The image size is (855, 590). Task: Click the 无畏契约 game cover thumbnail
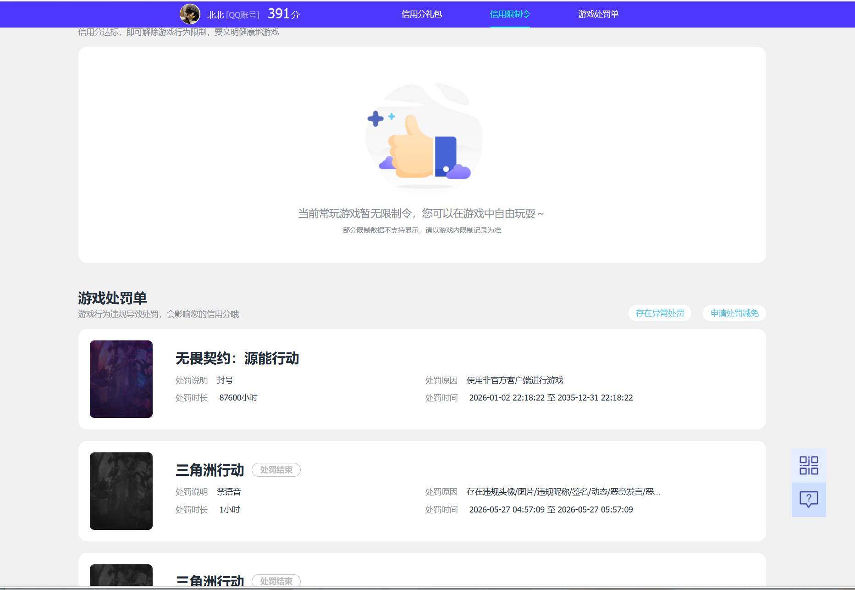pos(121,379)
